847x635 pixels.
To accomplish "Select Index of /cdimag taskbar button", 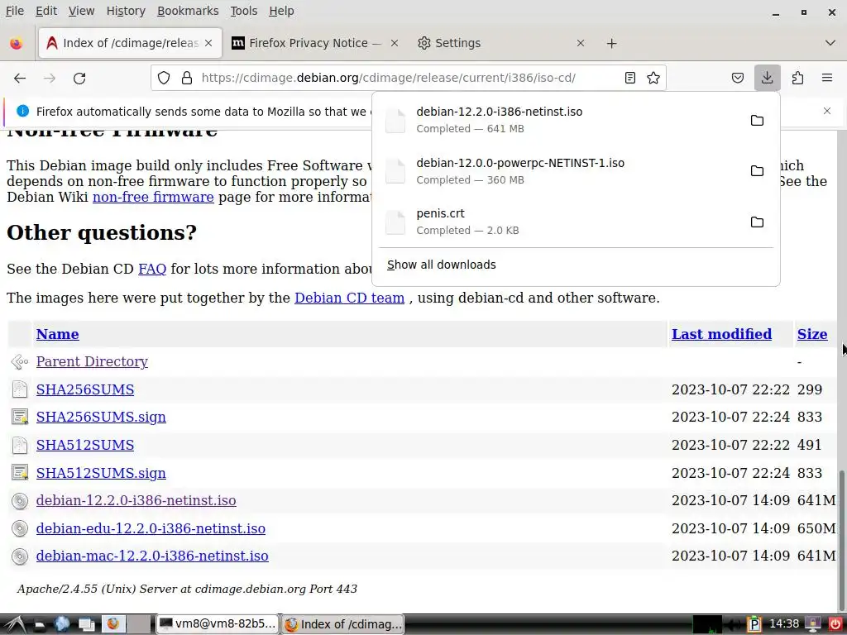I will point(342,624).
